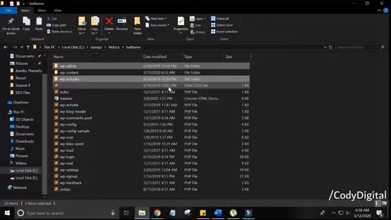The height and width of the screenshot is (220, 391).
Task: Switch to details view in status bar
Action: pos(376,204)
